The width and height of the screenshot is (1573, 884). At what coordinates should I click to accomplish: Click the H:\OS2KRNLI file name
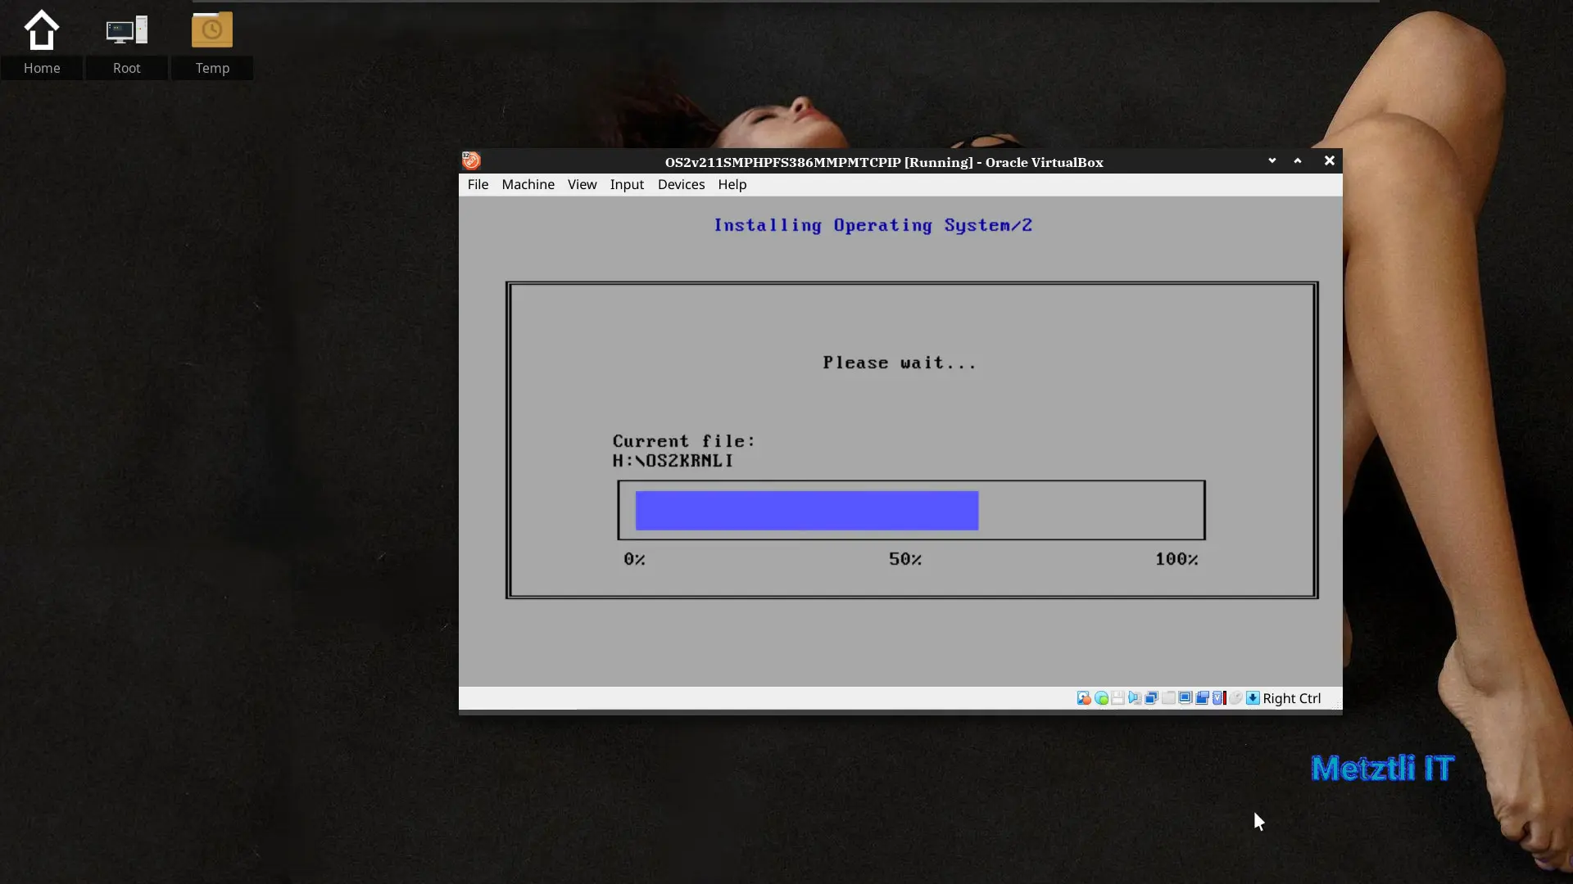[x=673, y=461]
